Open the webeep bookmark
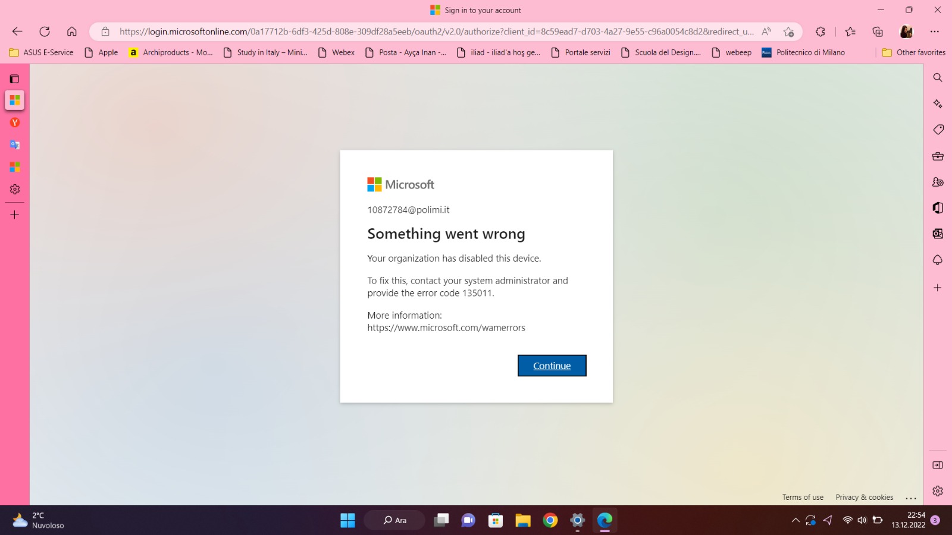Viewport: 952px width, 535px height. [x=732, y=52]
